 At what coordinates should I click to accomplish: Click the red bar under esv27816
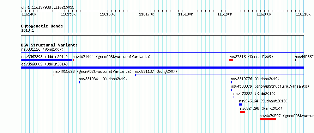[x=231, y=60]
